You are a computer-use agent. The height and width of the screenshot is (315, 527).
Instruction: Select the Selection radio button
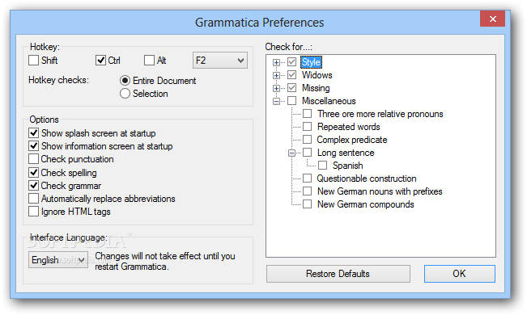[125, 94]
